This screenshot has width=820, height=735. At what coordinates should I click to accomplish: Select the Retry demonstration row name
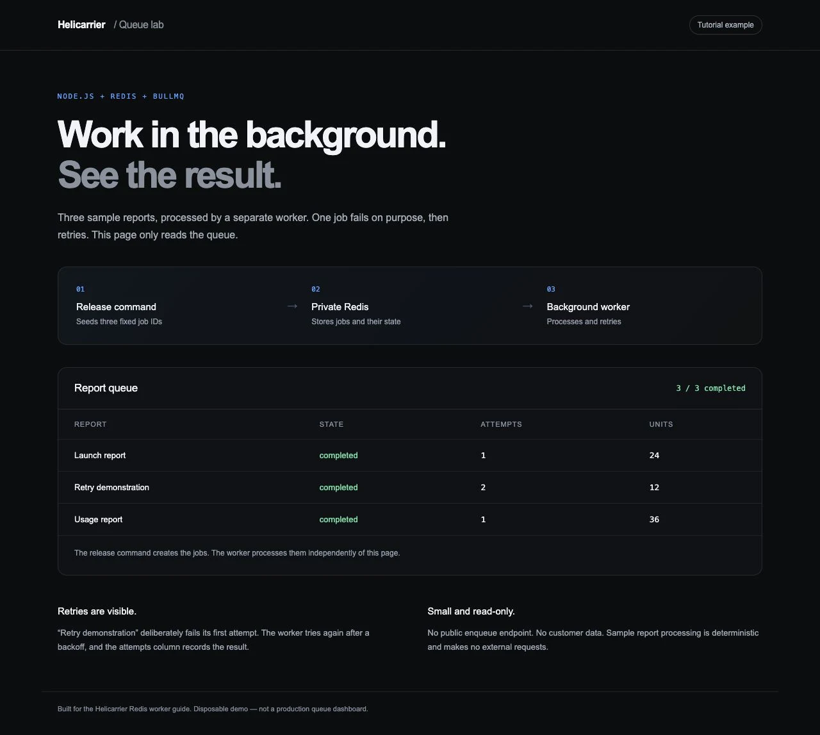tap(111, 488)
